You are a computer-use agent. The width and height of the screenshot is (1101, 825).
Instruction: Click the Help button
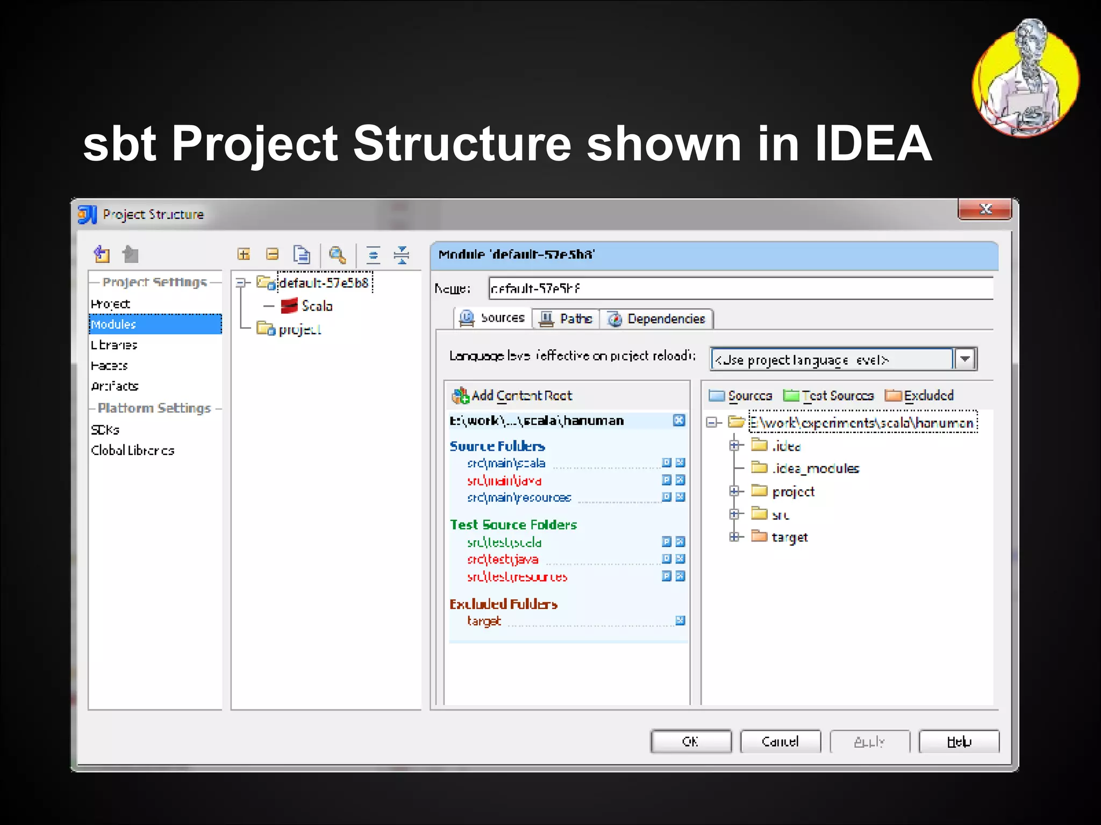[959, 741]
